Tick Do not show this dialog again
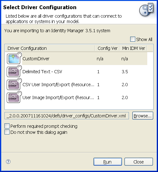This screenshot has height=172, width=158. coord(7,132)
